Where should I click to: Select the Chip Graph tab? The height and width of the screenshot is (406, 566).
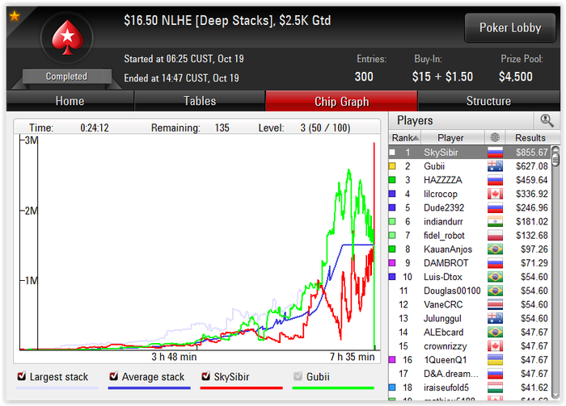coord(341,101)
